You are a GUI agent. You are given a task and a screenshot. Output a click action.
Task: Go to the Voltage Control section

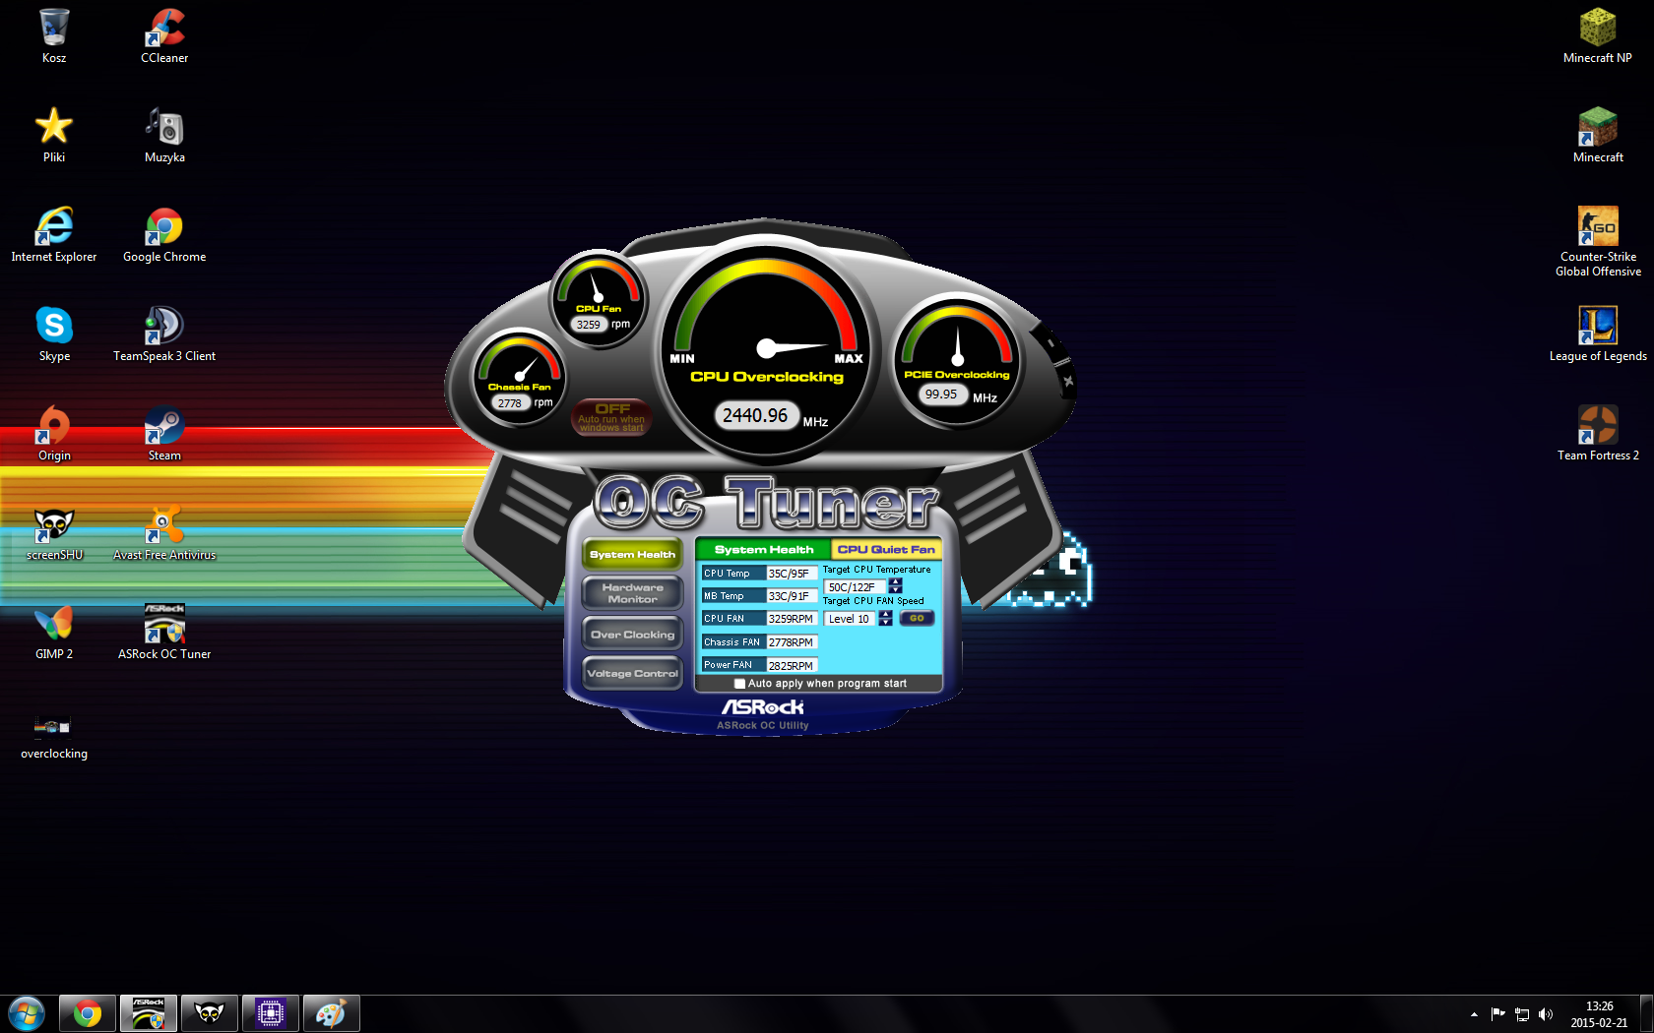click(632, 674)
